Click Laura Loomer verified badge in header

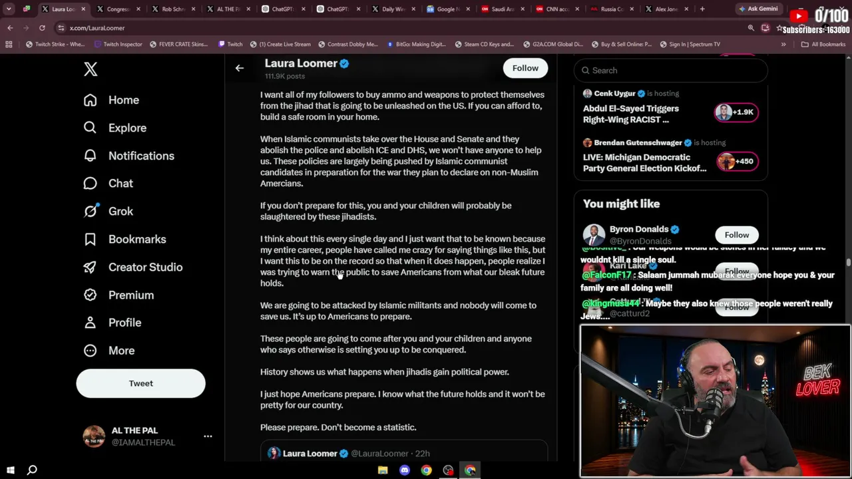click(x=344, y=63)
